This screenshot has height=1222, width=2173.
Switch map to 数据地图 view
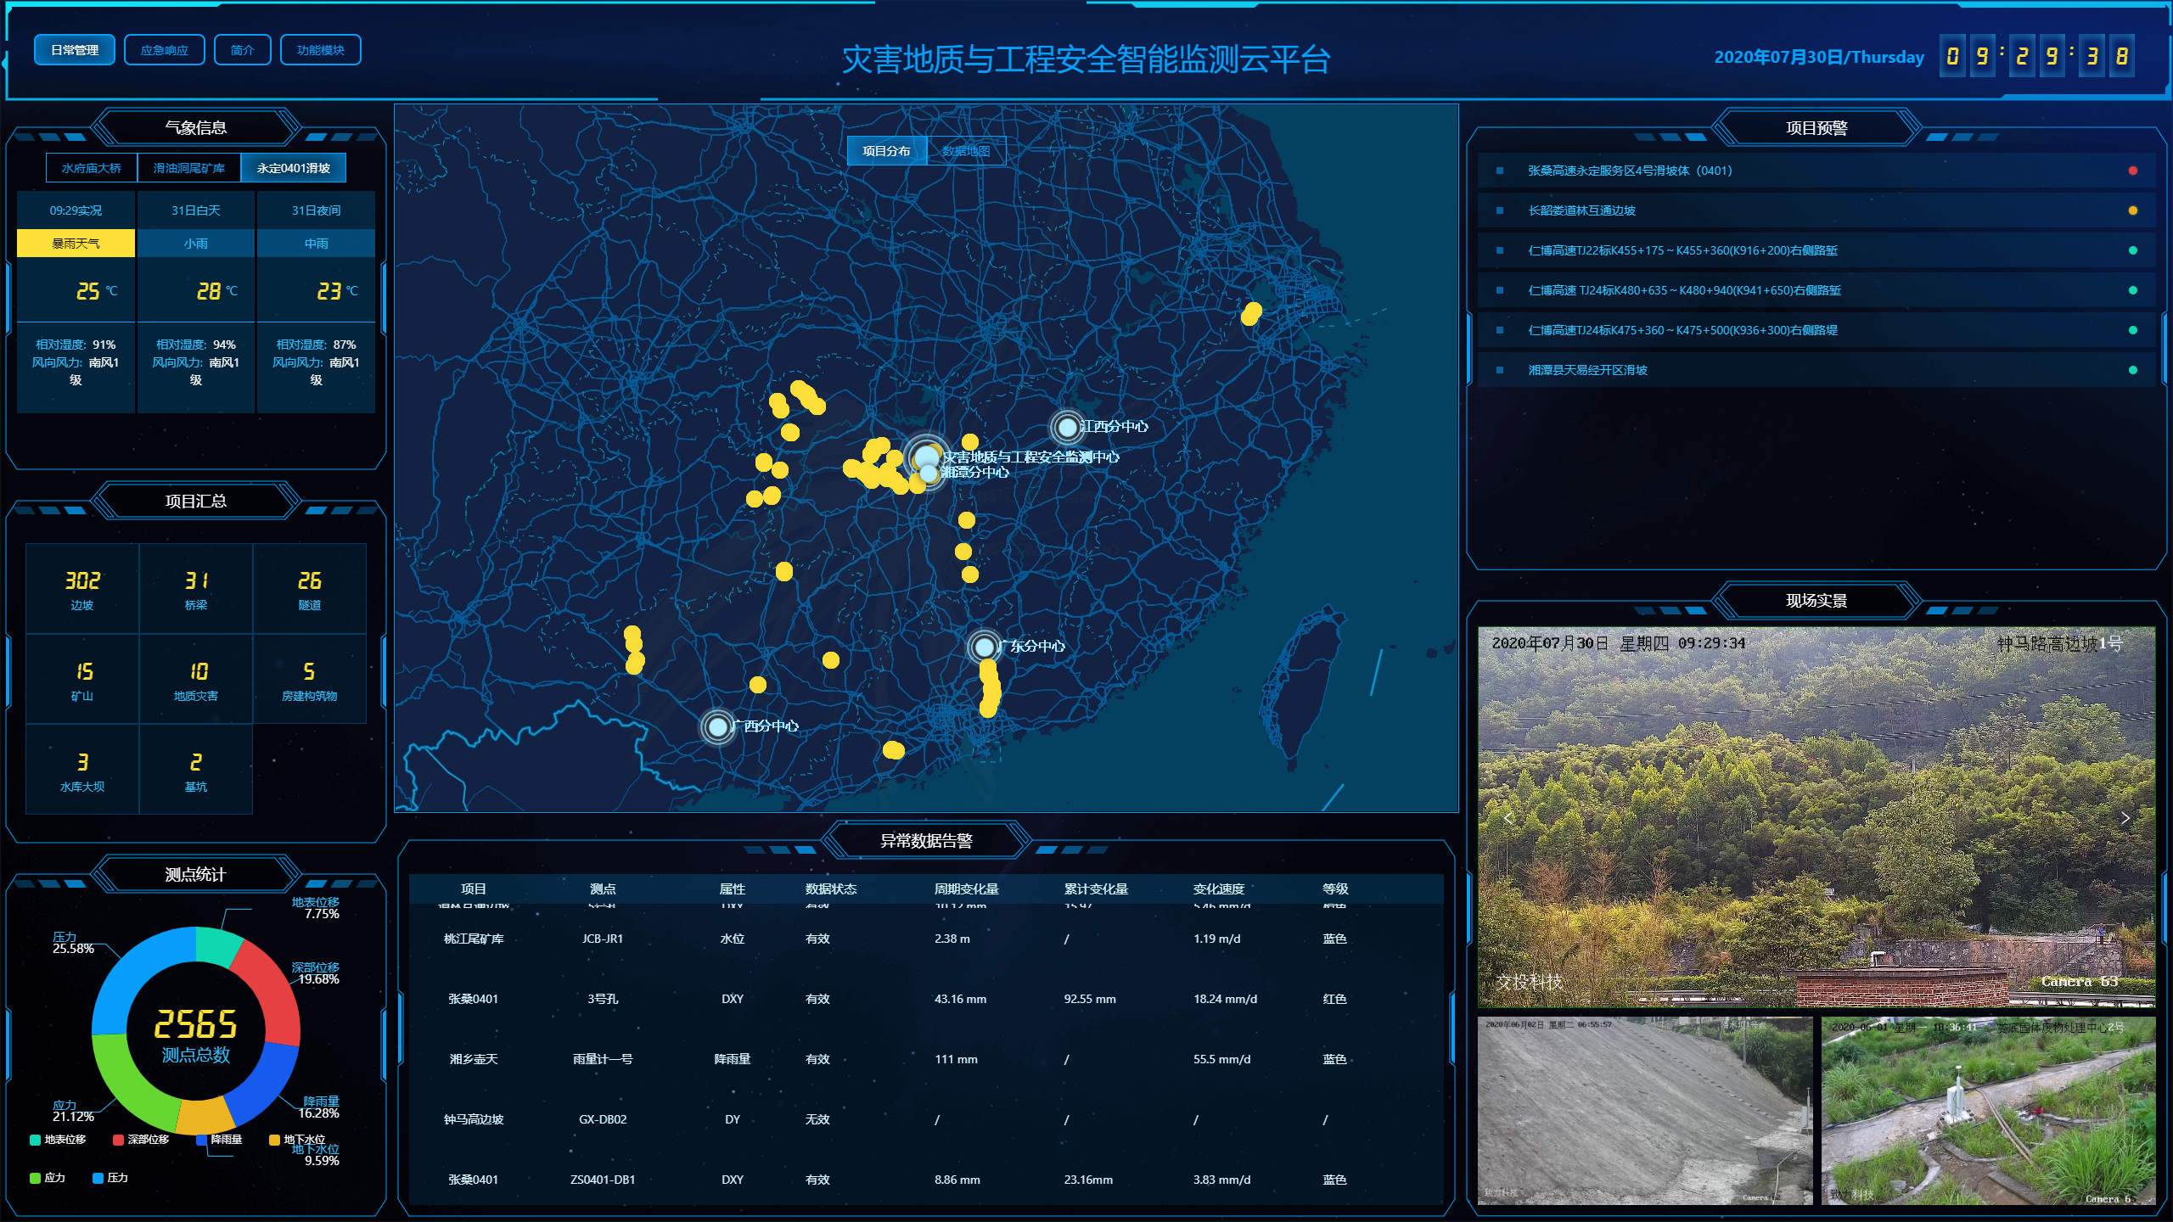pos(968,150)
